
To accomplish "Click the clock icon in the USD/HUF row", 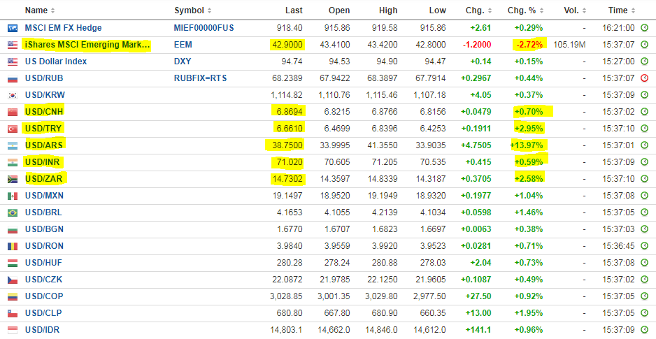I will click(x=644, y=263).
